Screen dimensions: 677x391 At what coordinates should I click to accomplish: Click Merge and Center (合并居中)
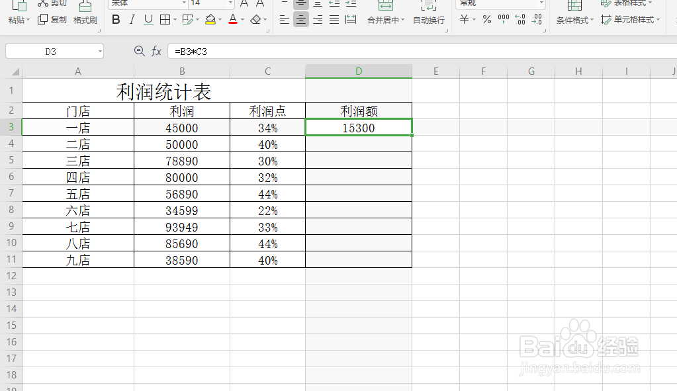pyautogui.click(x=383, y=20)
